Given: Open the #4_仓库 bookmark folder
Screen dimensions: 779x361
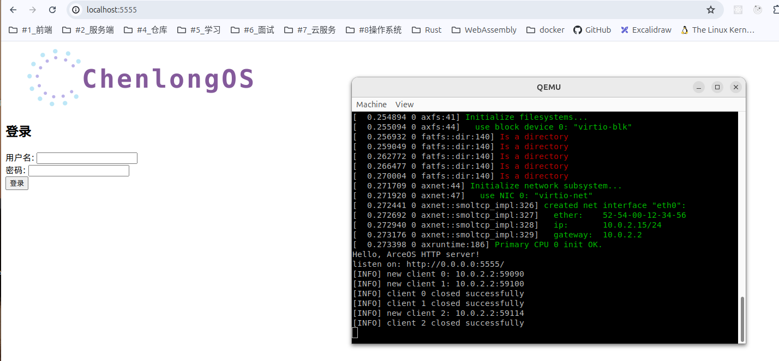Looking at the screenshot, I should click(x=145, y=30).
